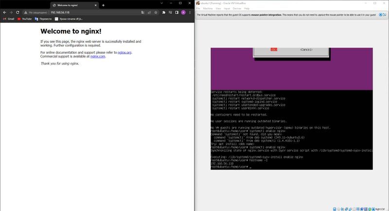
Task: Click the VirtualBox window title icon
Action: [x=198, y=3]
